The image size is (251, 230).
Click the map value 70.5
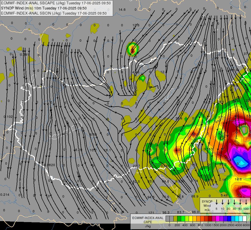166,197
